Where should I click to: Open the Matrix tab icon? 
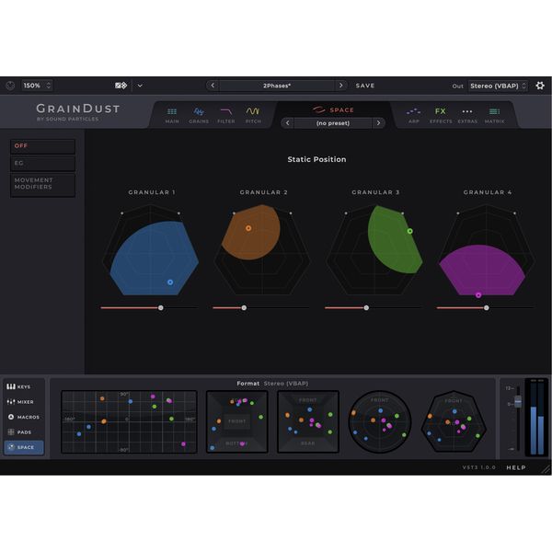[x=494, y=115]
